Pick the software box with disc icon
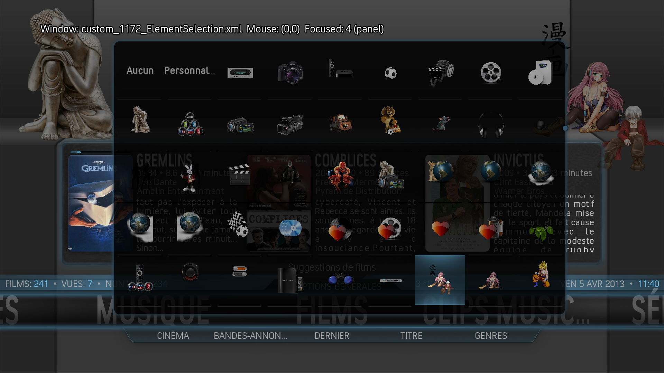This screenshot has height=373, width=664. (540, 73)
